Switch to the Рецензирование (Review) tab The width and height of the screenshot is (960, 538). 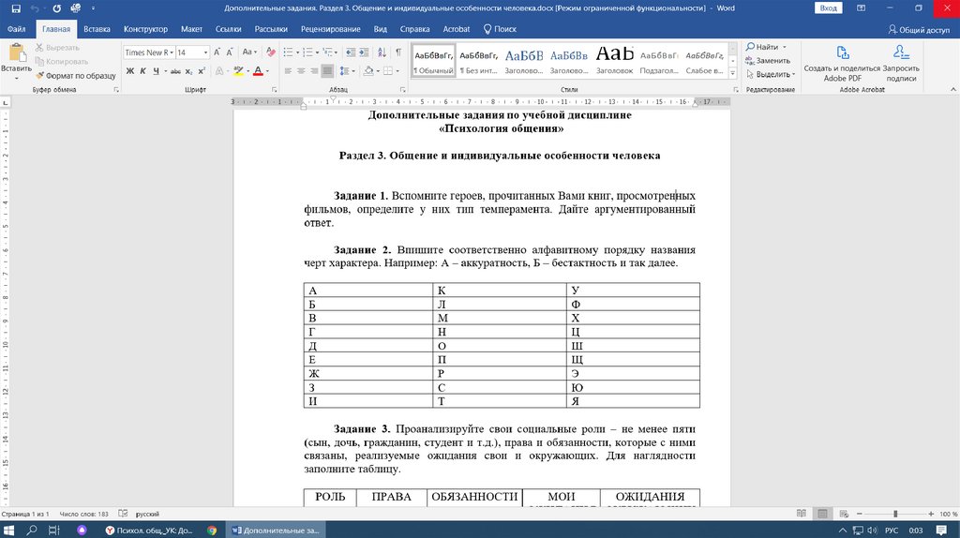330,29
